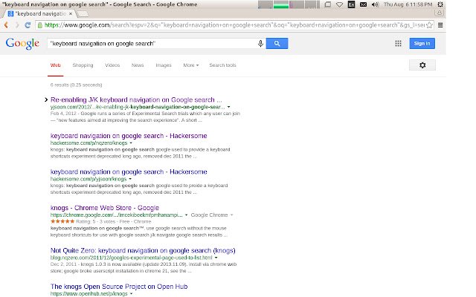The width and height of the screenshot is (476, 297).
Task: Click the blue magnifier search button
Action: click(277, 43)
